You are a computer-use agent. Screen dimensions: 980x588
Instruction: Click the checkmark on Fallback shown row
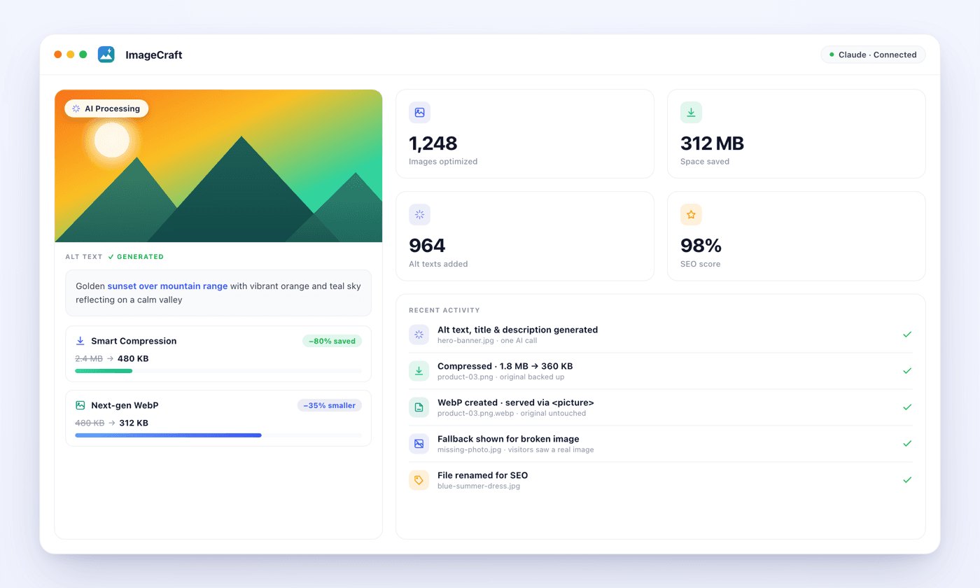pos(907,444)
